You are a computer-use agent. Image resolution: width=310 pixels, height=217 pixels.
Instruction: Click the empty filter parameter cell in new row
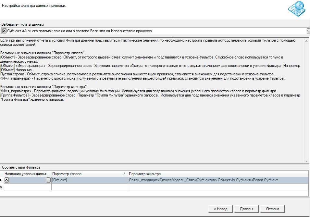217,187
